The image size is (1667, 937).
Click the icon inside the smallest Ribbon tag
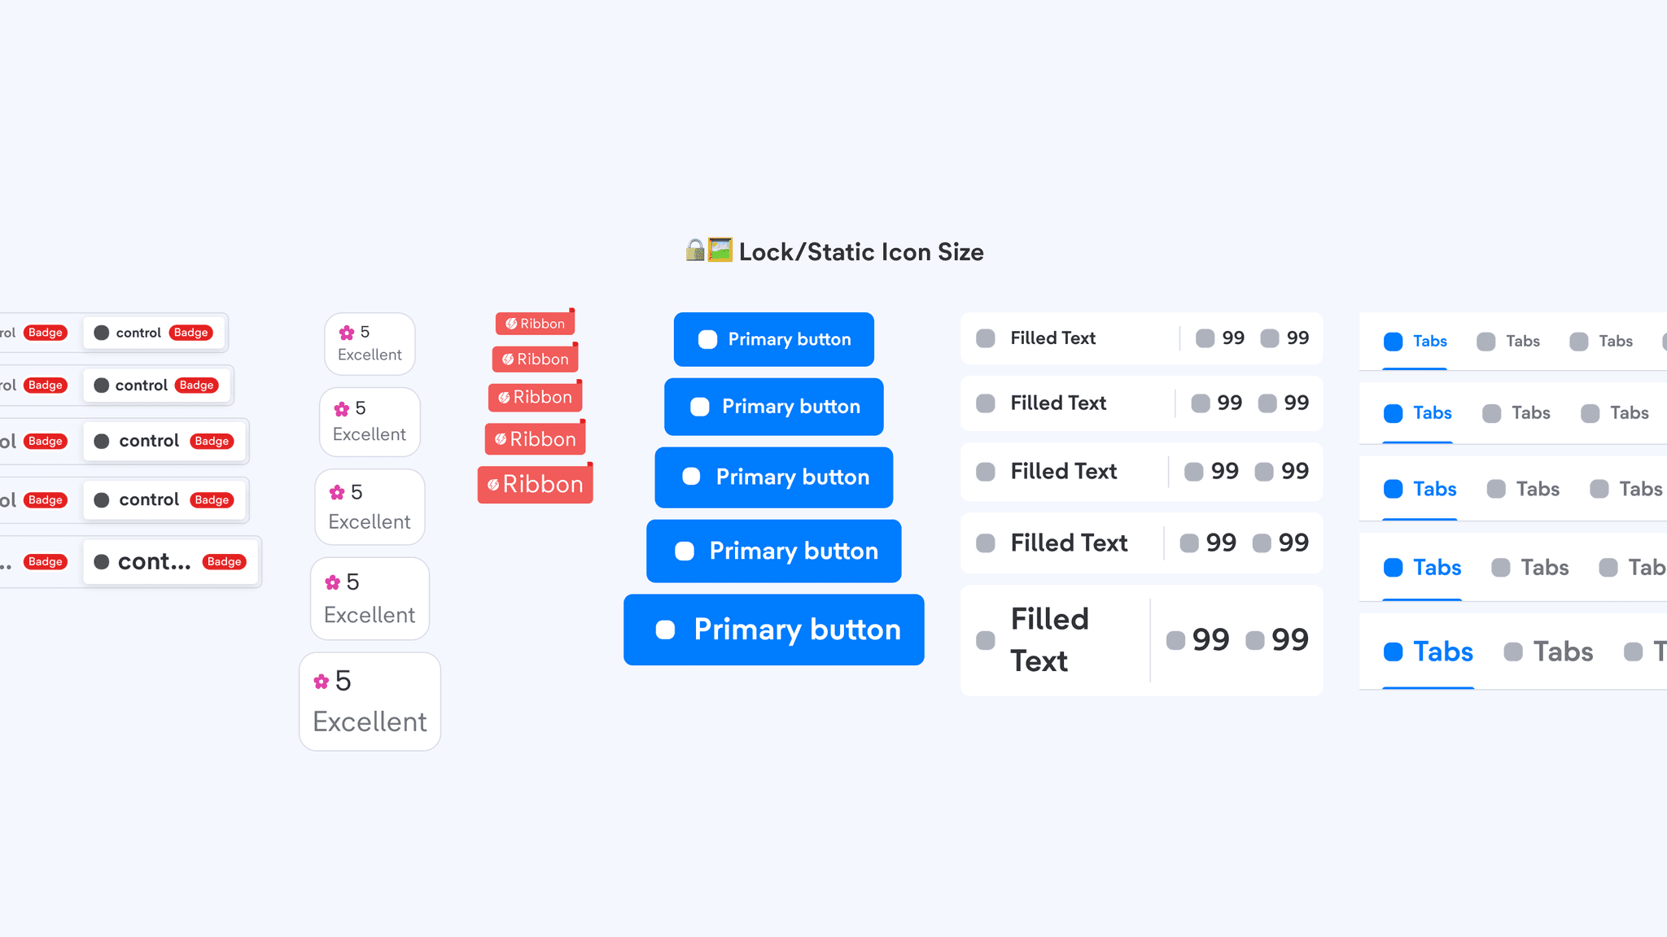pos(511,324)
